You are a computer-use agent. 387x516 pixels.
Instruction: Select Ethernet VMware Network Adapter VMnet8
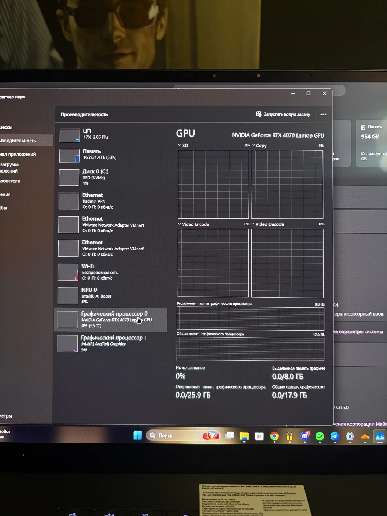[111, 248]
